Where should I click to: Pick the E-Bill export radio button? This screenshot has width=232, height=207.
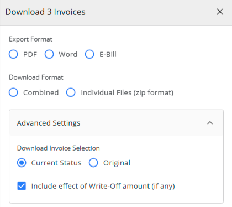click(x=89, y=54)
